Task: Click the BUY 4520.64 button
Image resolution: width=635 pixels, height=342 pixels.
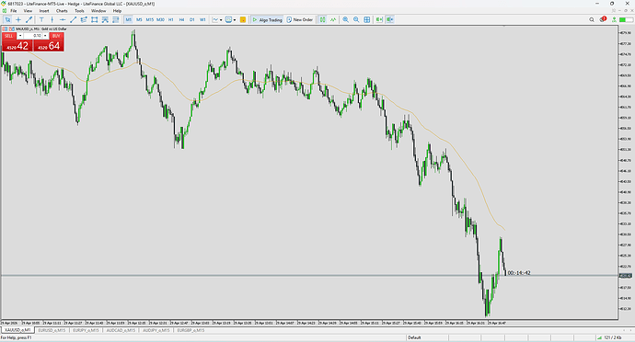Action: [49, 45]
